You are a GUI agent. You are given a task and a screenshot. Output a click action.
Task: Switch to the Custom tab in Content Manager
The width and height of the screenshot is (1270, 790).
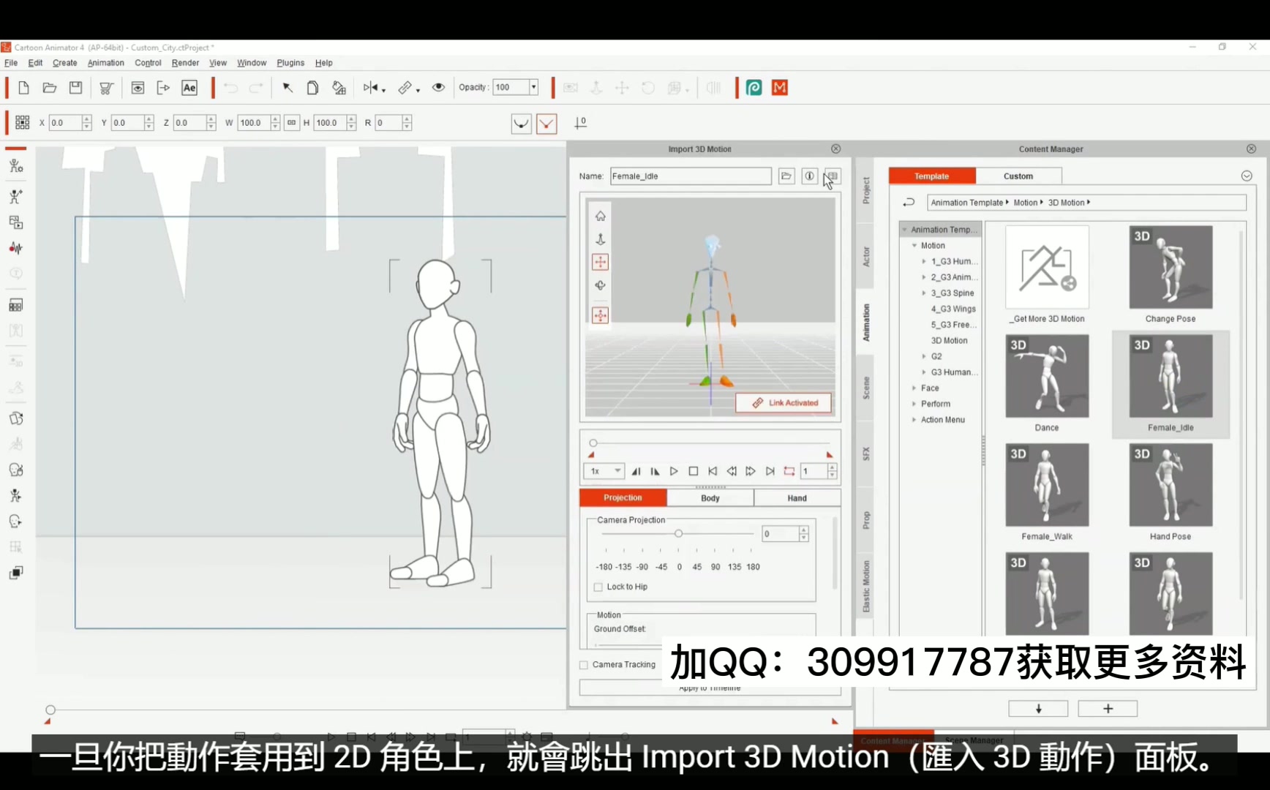coord(1018,176)
